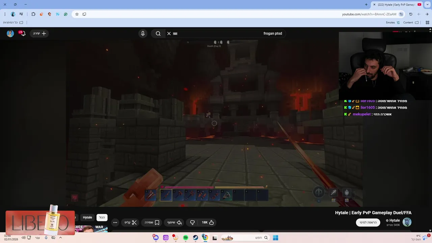Click the install/cast icon in address bar
432x243 pixels.
[84, 14]
